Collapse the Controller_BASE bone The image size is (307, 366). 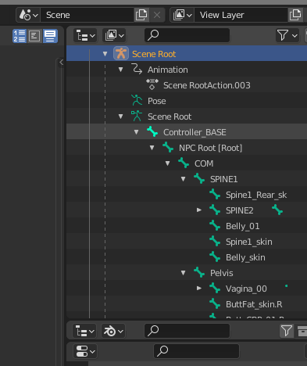pyautogui.click(x=136, y=132)
